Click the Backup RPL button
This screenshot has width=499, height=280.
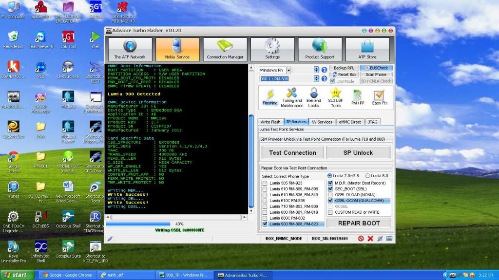point(344,68)
